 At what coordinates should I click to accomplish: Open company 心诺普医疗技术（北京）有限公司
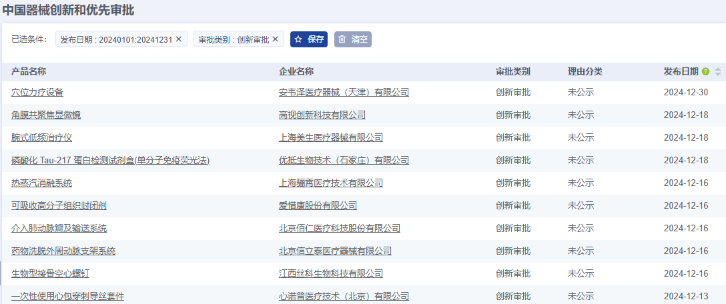[344, 296]
